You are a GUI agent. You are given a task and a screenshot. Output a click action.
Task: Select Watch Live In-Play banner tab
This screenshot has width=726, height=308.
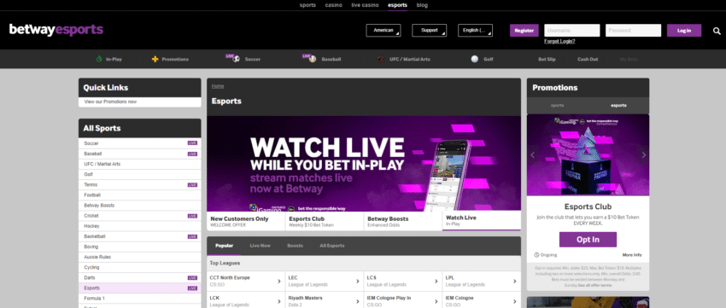click(x=482, y=221)
